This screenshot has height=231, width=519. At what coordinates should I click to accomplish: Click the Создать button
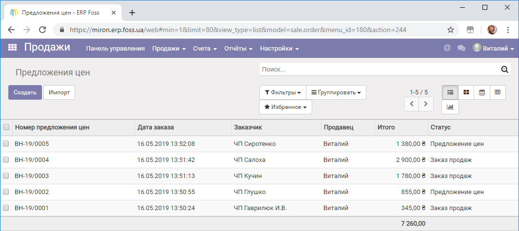point(25,92)
